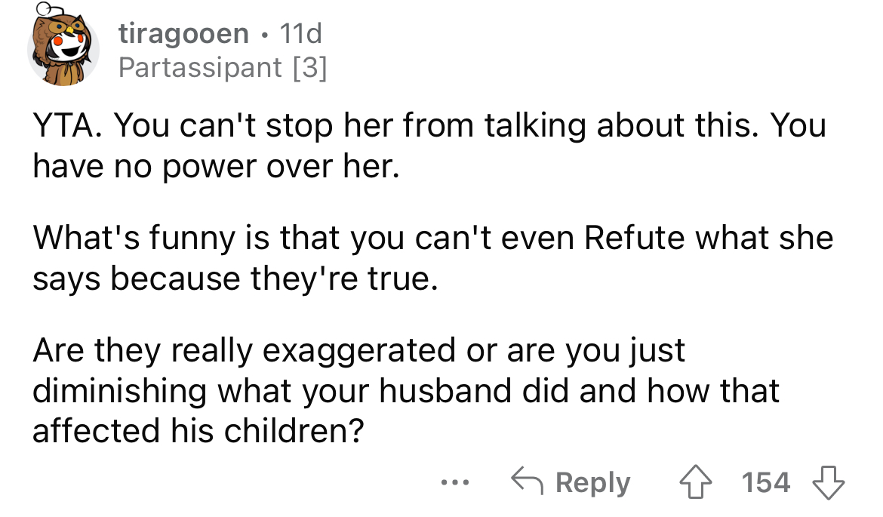Click the word Refute in the comment

(x=635, y=238)
